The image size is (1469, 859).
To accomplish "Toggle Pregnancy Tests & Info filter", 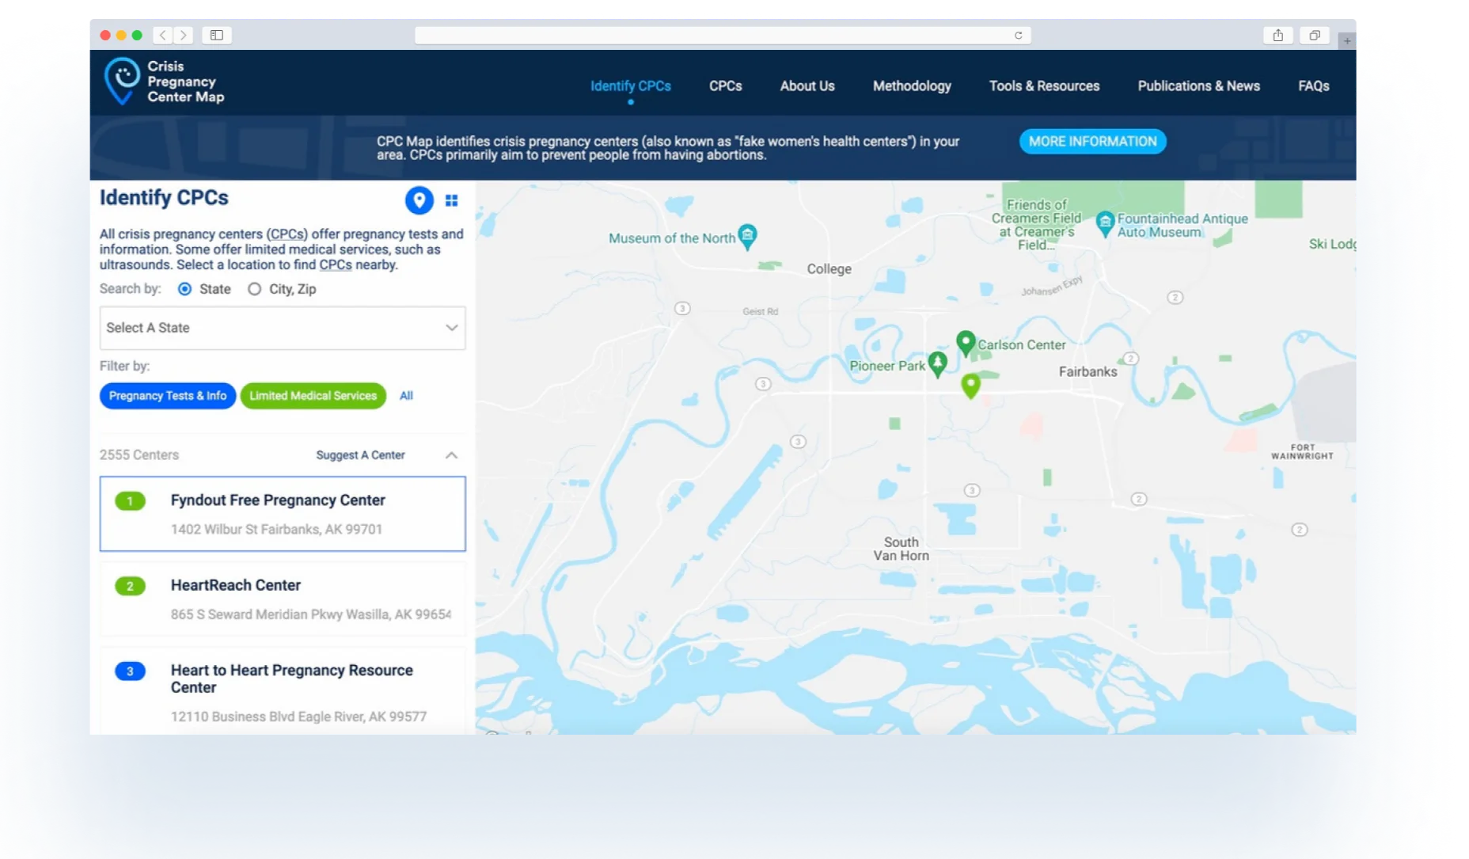I will (168, 396).
